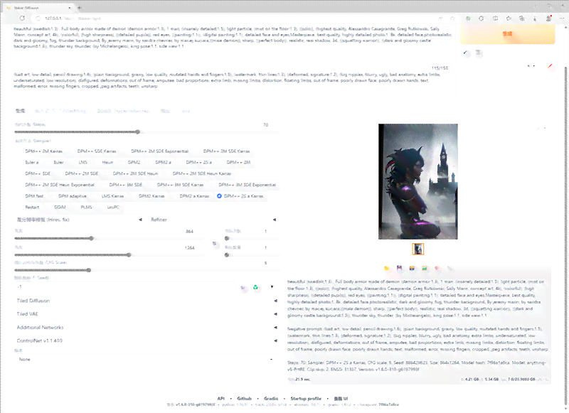Screen dimensions: 569x413
Task: Select the DPM++ 2S a Karras sampler
Action: point(240,195)
